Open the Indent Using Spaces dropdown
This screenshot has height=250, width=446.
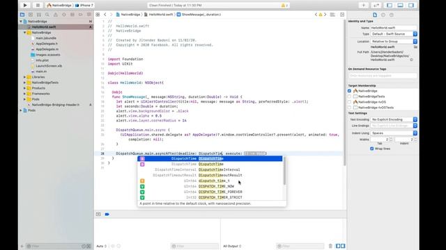(x=394, y=133)
